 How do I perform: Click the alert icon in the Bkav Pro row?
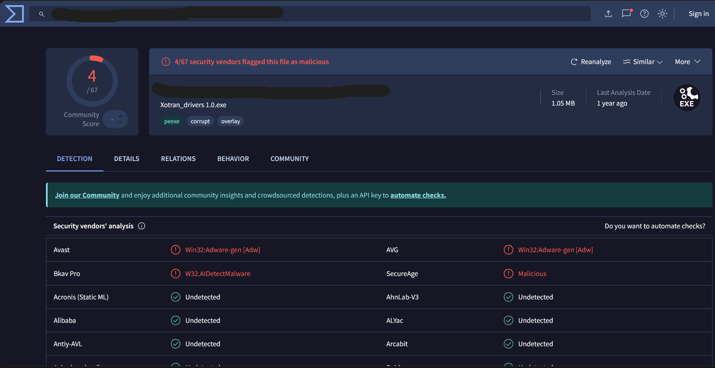tap(176, 274)
